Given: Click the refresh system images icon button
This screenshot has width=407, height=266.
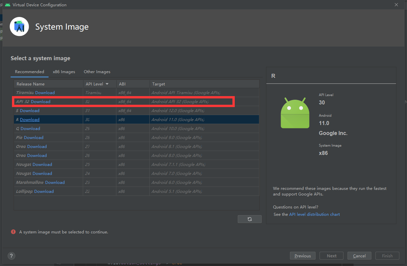Looking at the screenshot, I should click(250, 219).
